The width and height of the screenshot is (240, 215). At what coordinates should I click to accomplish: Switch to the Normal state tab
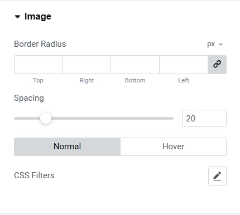[x=67, y=146]
